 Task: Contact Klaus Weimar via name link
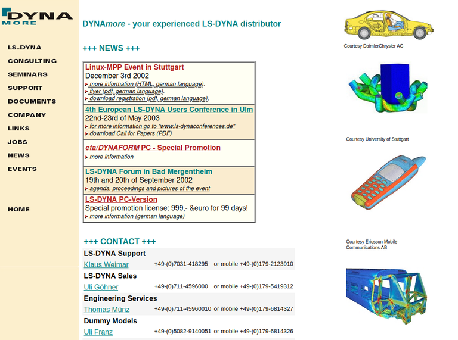pyautogui.click(x=106, y=264)
